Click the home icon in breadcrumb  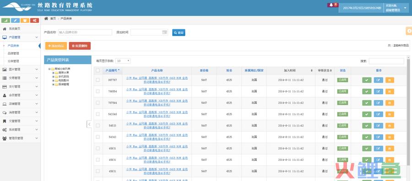46,18
